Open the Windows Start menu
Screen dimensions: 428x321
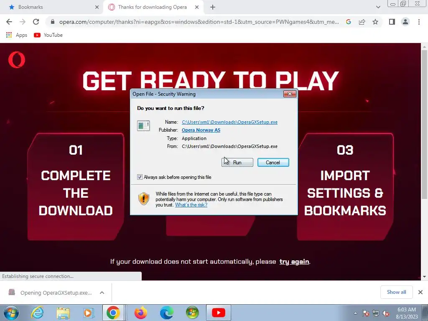11,313
